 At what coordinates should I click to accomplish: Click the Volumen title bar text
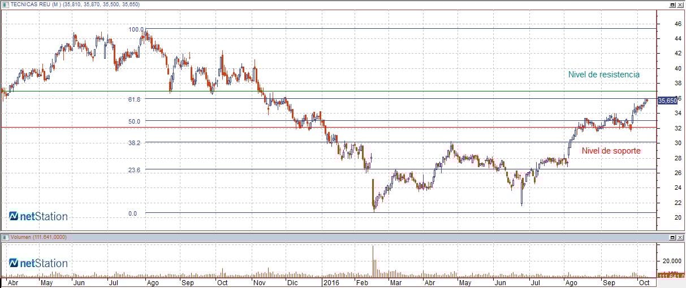pyautogui.click(x=38, y=237)
